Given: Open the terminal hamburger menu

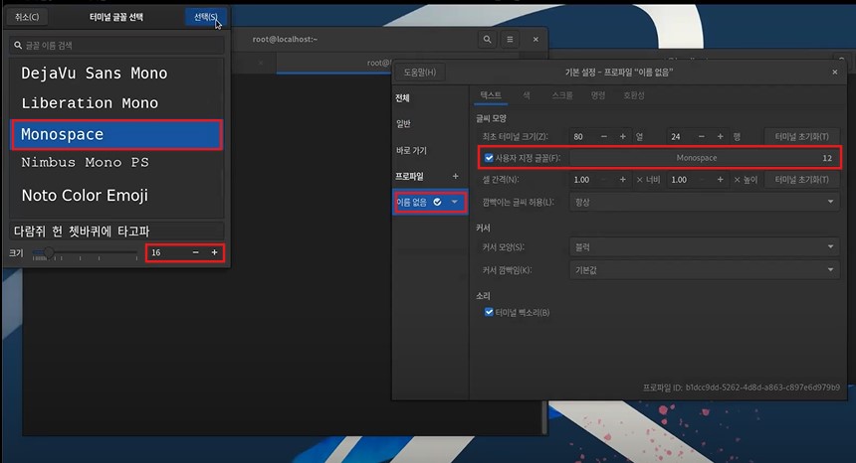Looking at the screenshot, I should point(510,39).
